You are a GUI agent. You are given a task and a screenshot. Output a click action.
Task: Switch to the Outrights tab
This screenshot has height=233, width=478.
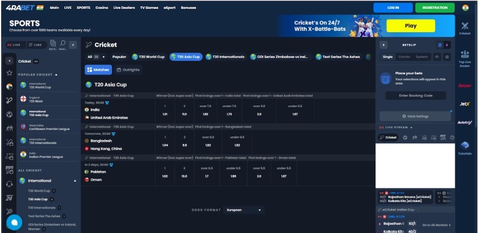click(128, 70)
